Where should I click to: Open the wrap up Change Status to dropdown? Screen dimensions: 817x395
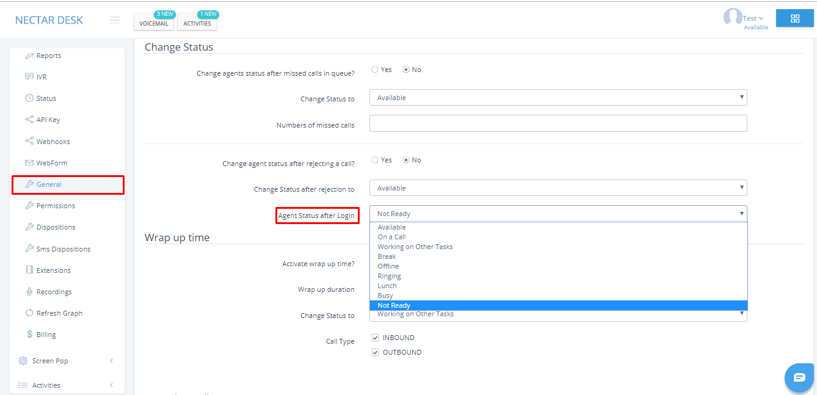pyautogui.click(x=558, y=315)
